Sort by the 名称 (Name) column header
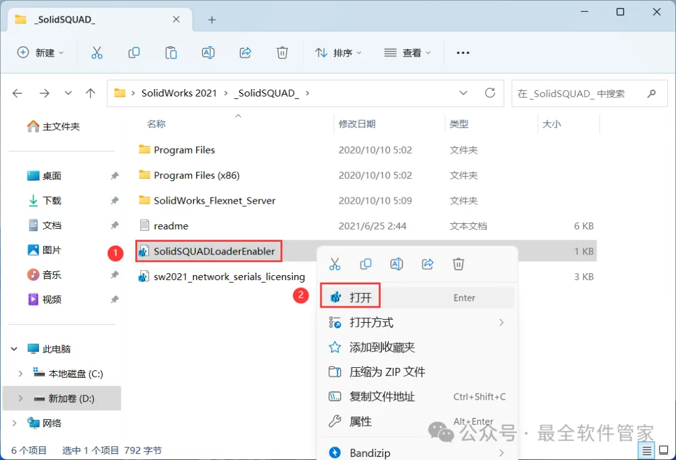This screenshot has height=460, width=676. (156, 124)
